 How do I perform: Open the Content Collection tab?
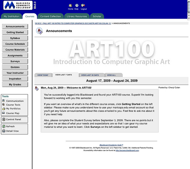tap(51, 16)
